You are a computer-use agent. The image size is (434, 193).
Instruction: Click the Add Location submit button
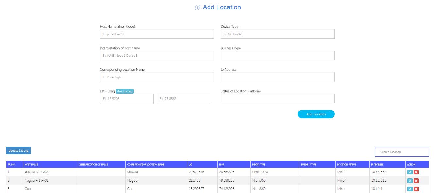316,114
